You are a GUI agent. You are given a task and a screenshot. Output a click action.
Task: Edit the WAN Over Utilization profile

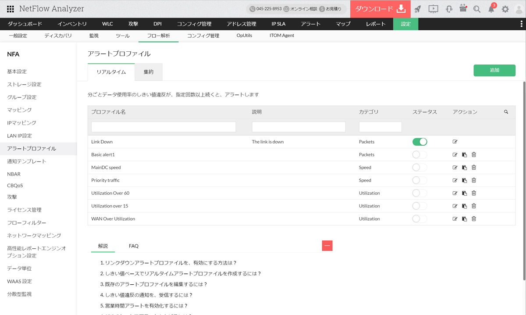pos(455,219)
